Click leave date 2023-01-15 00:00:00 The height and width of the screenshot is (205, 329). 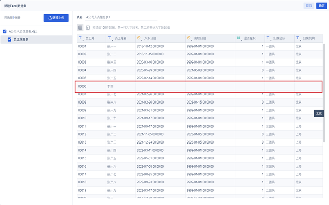[x=200, y=102]
